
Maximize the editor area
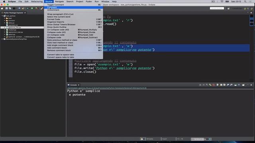pos(251,12)
